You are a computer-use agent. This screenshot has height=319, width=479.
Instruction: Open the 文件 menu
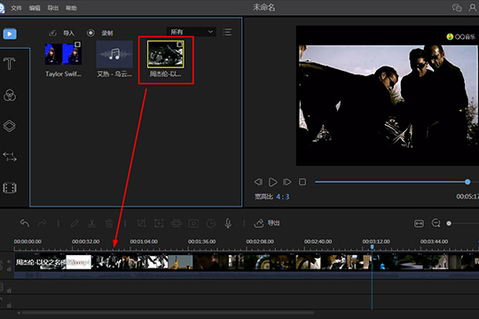tap(16, 8)
